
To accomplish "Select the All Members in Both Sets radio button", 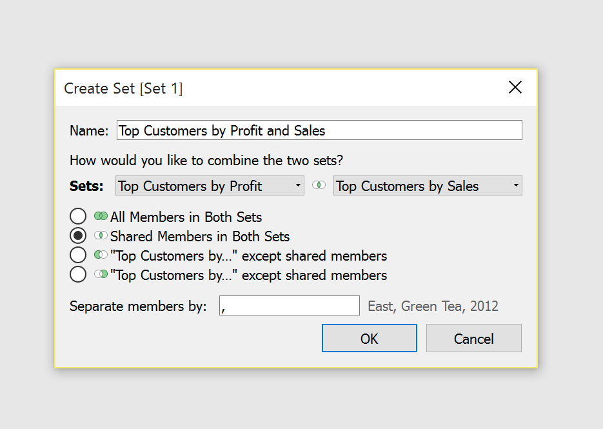I will [78, 217].
